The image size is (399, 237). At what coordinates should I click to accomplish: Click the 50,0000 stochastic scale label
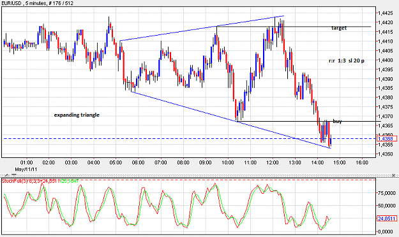coord(387,206)
